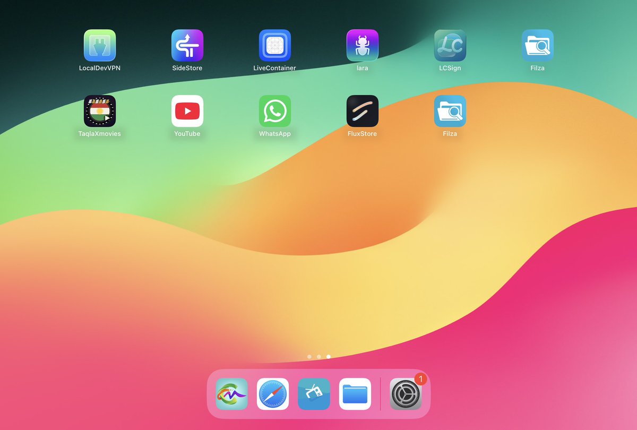
Task: Launch the FluxStore app
Action: 363,111
